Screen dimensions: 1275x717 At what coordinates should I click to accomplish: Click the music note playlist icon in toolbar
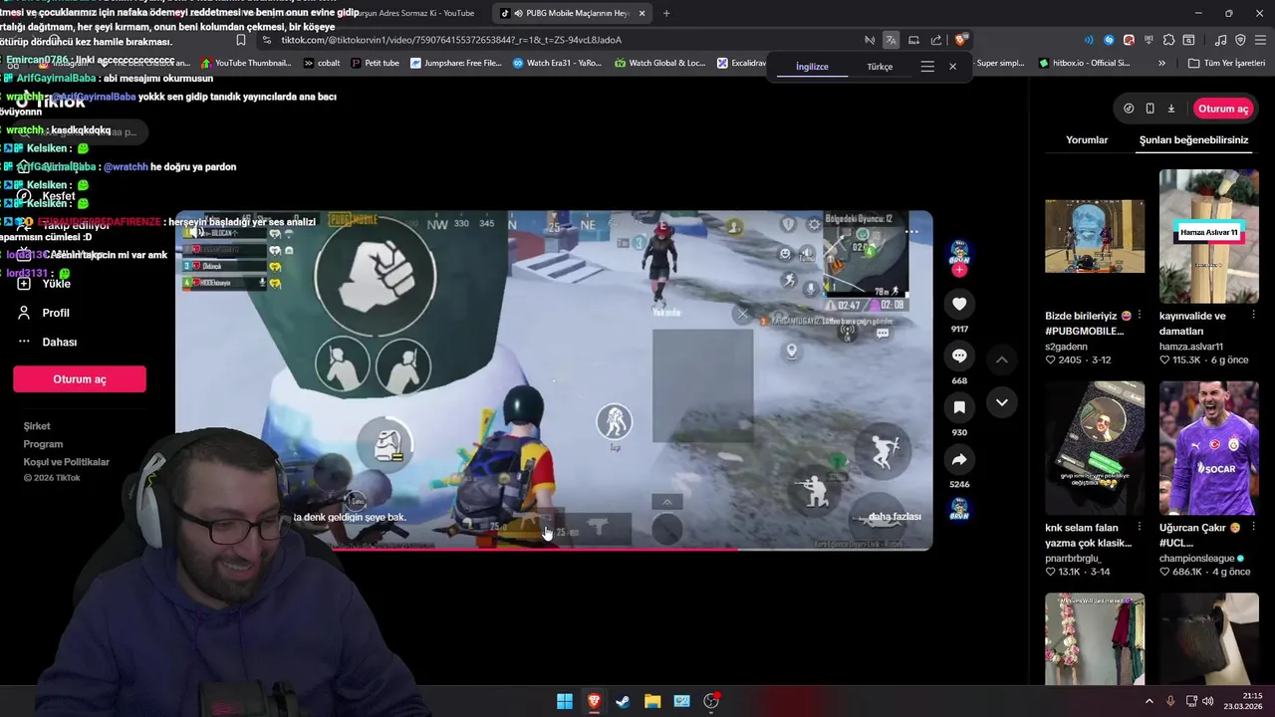1221,40
